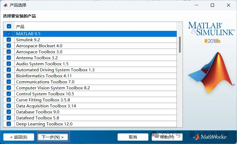Select the Aerospace Toolbox 3.0 row text

39,52
